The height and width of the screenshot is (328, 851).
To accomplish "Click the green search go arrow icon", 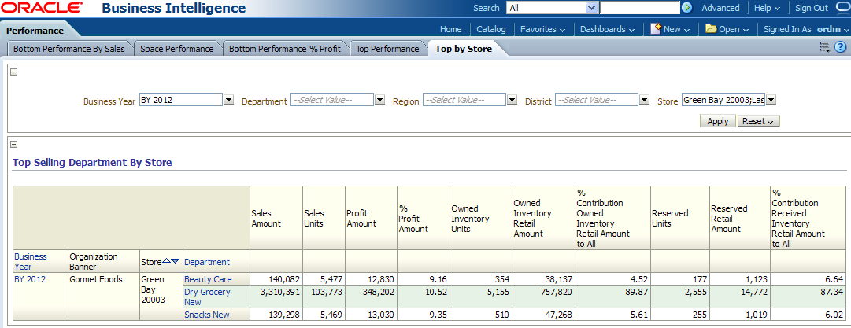I will (x=686, y=8).
